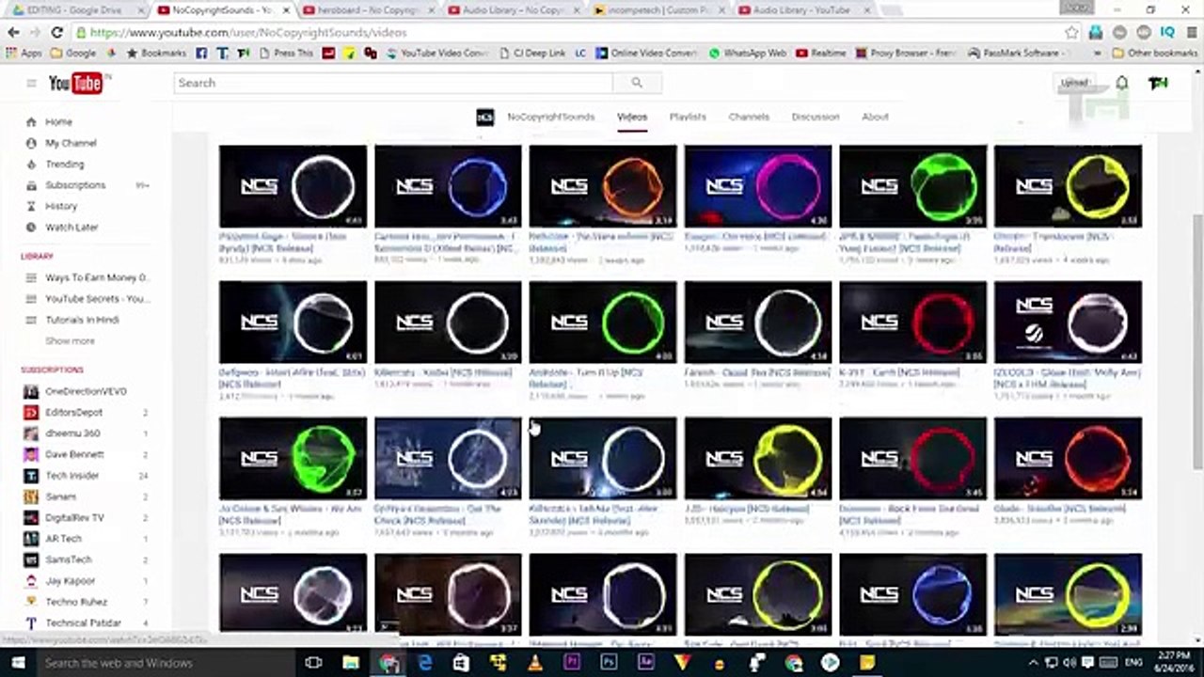
Task: Switch to the Discussion tab
Action: [x=816, y=117]
